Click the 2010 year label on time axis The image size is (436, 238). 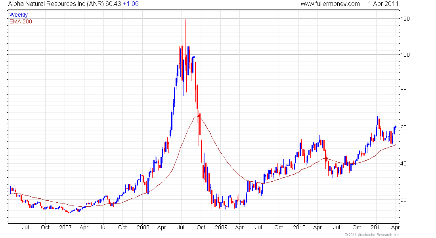pyautogui.click(x=299, y=227)
